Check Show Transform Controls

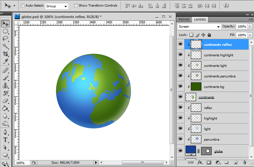click(76, 6)
